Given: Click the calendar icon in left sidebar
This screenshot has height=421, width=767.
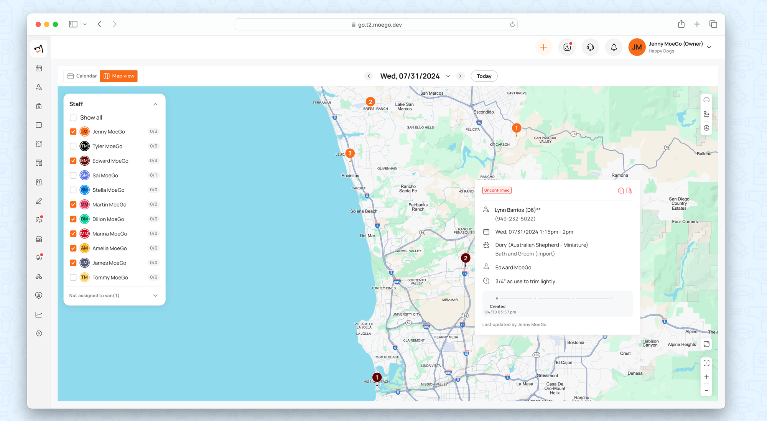Looking at the screenshot, I should pos(39,68).
